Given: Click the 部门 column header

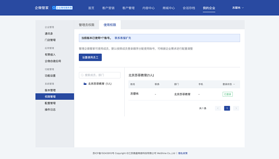Looking at the screenshot, I should pos(176,84).
